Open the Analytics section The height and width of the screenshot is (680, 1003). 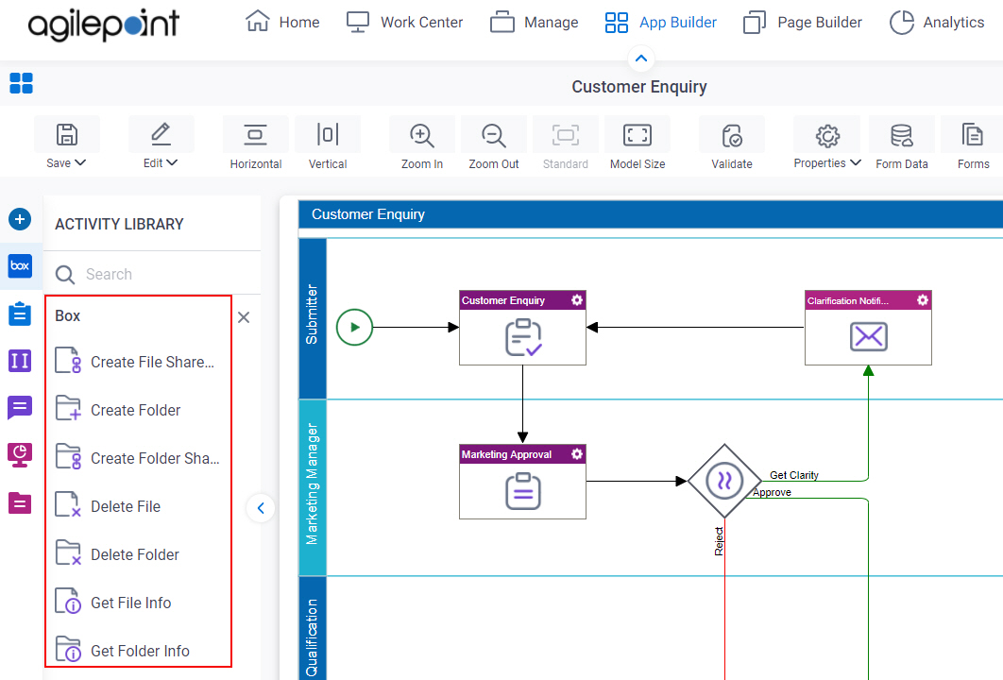coord(937,22)
